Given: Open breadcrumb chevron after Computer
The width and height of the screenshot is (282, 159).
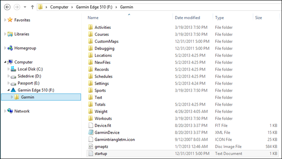Looking at the screenshot, I should pos(72,7).
